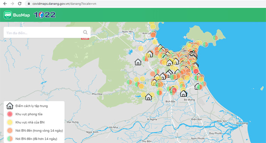The width and height of the screenshot is (266, 143).
Task: Click the red Khu vực phong tỏa legend swatch
Action: point(10,114)
